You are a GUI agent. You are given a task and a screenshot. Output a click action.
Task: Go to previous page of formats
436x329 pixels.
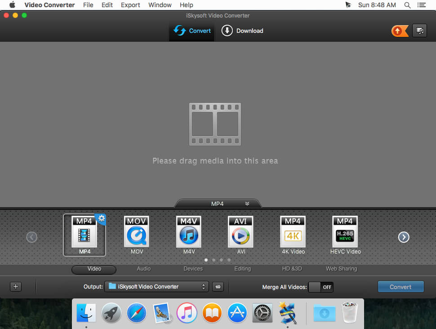(32, 237)
